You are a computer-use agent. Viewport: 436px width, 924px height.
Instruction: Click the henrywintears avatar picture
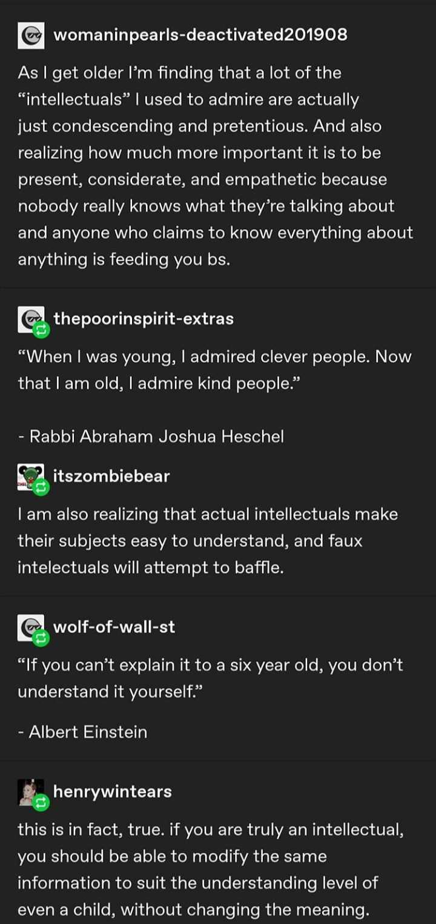pyautogui.click(x=29, y=790)
